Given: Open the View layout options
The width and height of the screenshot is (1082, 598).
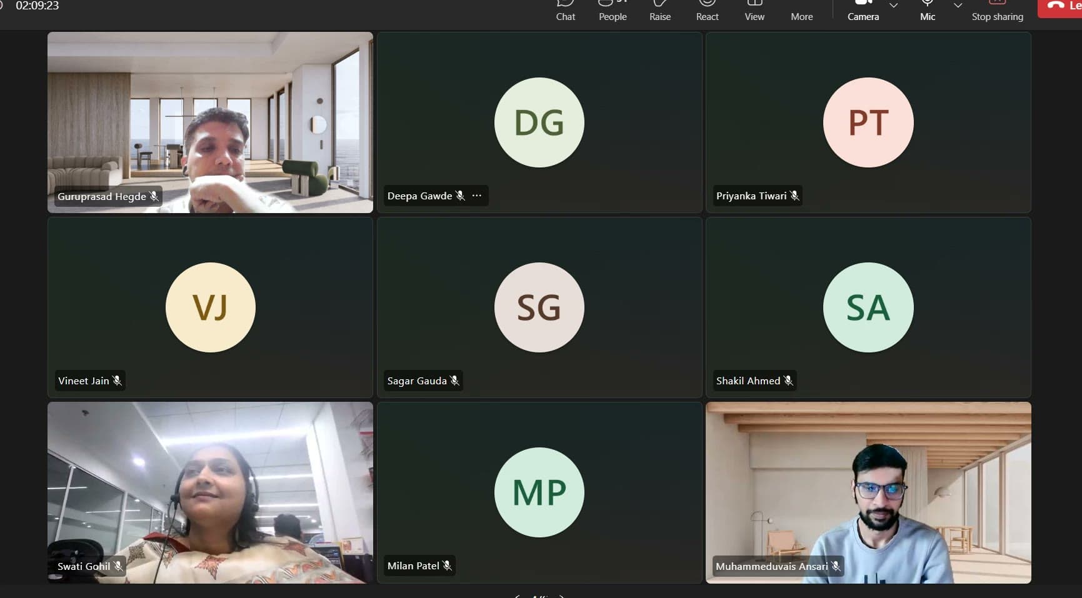Looking at the screenshot, I should 754,11.
